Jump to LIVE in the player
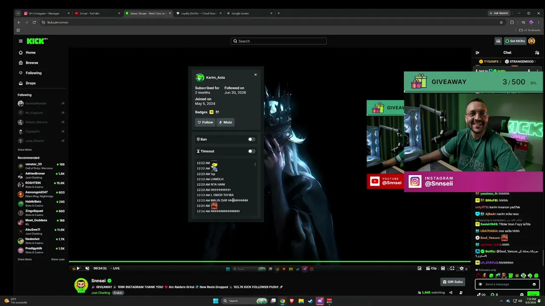The image size is (545, 306). click(x=115, y=269)
